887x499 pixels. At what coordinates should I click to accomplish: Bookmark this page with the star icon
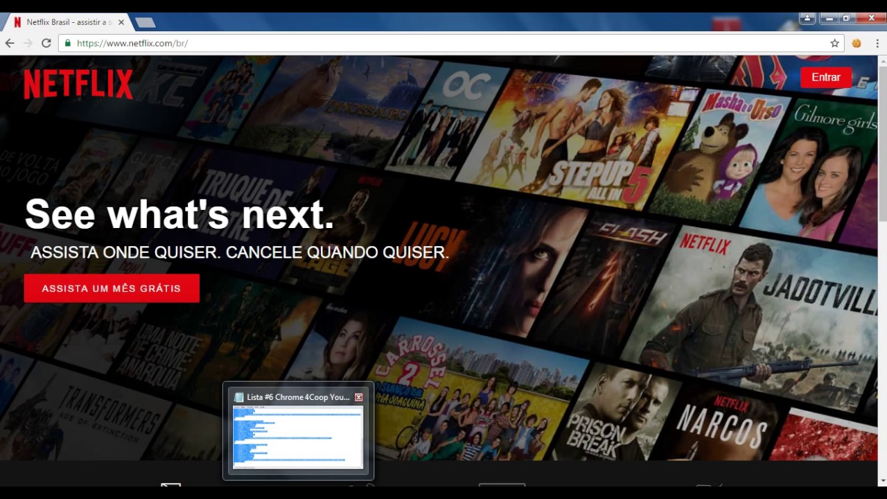(834, 43)
